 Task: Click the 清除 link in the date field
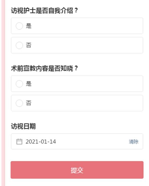click(134, 142)
